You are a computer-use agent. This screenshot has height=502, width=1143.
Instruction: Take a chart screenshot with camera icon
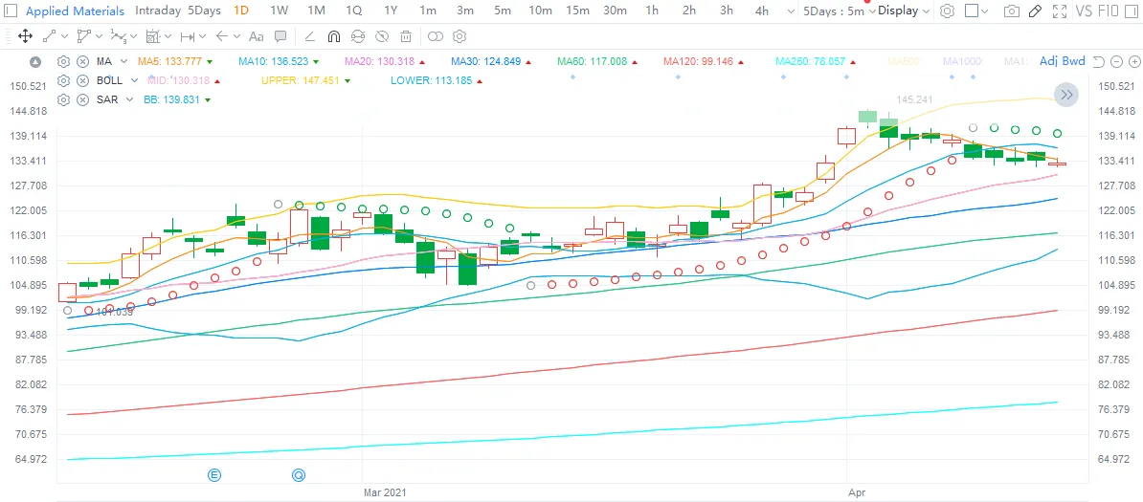(x=1011, y=11)
